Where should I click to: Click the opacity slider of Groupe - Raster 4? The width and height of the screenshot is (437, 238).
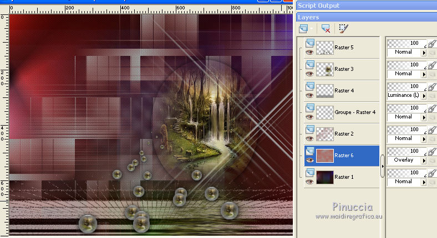[x=407, y=108]
